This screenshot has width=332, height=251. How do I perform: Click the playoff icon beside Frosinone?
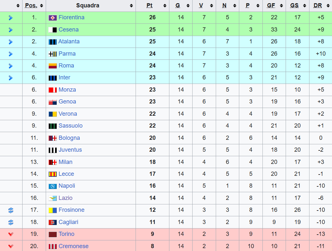coord(11,210)
